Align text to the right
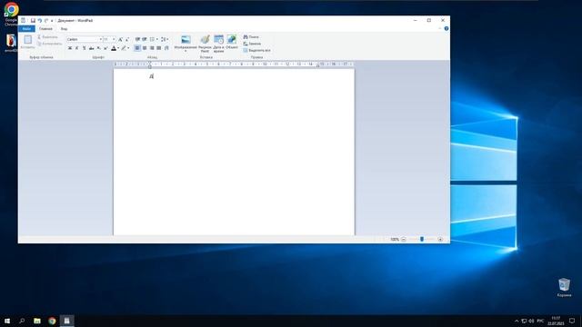Screen dimensions: 582x327 click(x=152, y=48)
